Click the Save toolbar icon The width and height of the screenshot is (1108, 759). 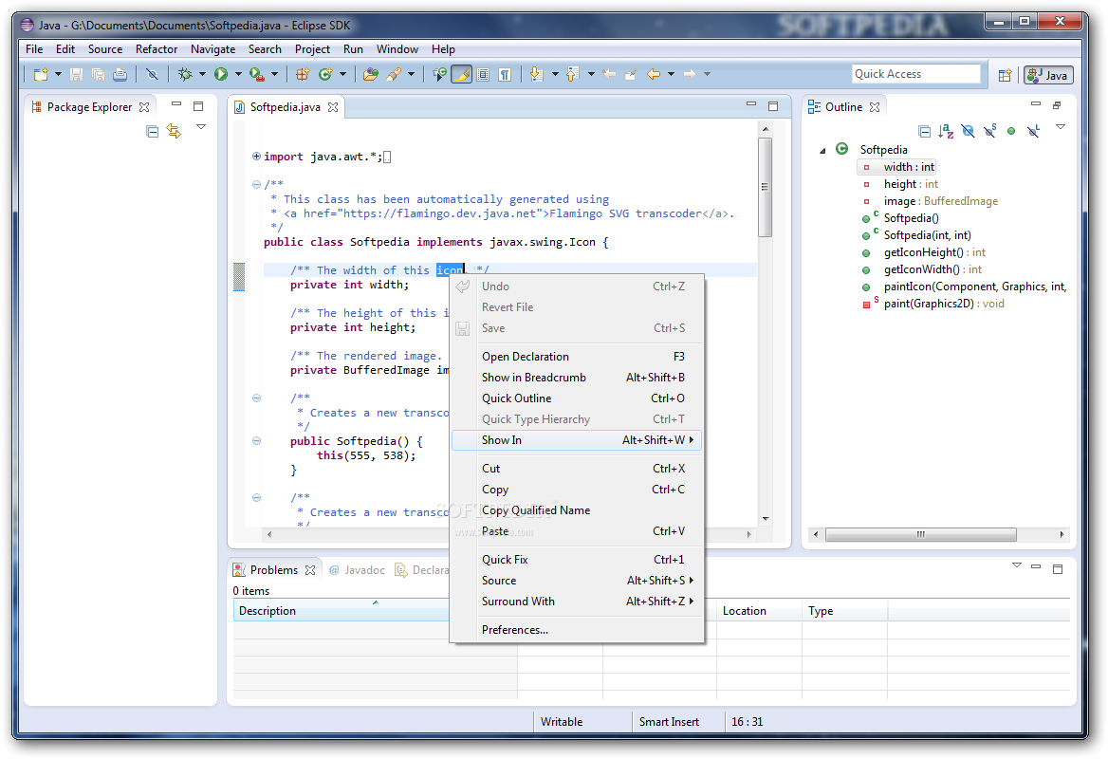(x=76, y=74)
